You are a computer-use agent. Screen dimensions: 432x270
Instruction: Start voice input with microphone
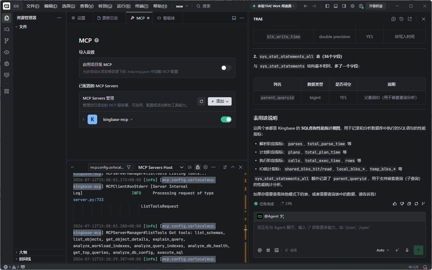(407, 250)
